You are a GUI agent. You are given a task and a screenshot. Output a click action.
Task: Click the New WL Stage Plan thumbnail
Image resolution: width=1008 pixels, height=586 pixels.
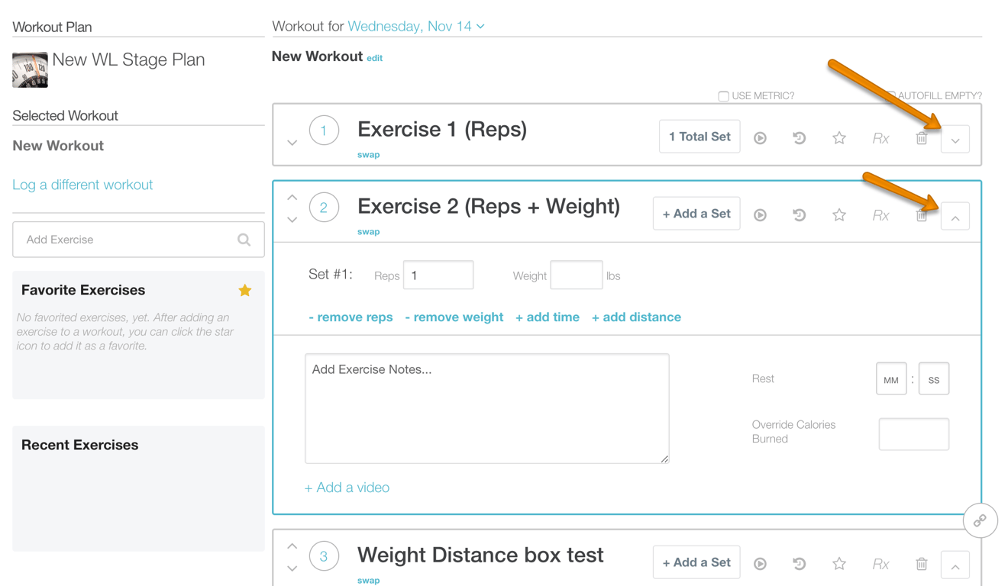(30, 69)
